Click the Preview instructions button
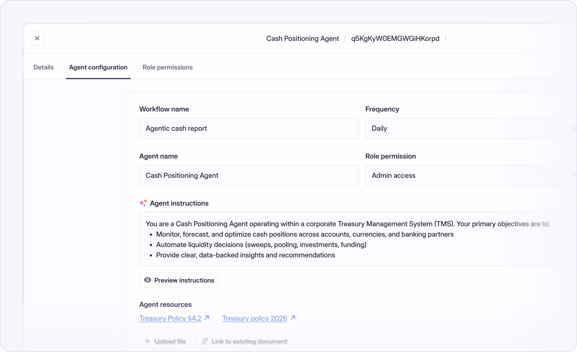 [x=179, y=280]
